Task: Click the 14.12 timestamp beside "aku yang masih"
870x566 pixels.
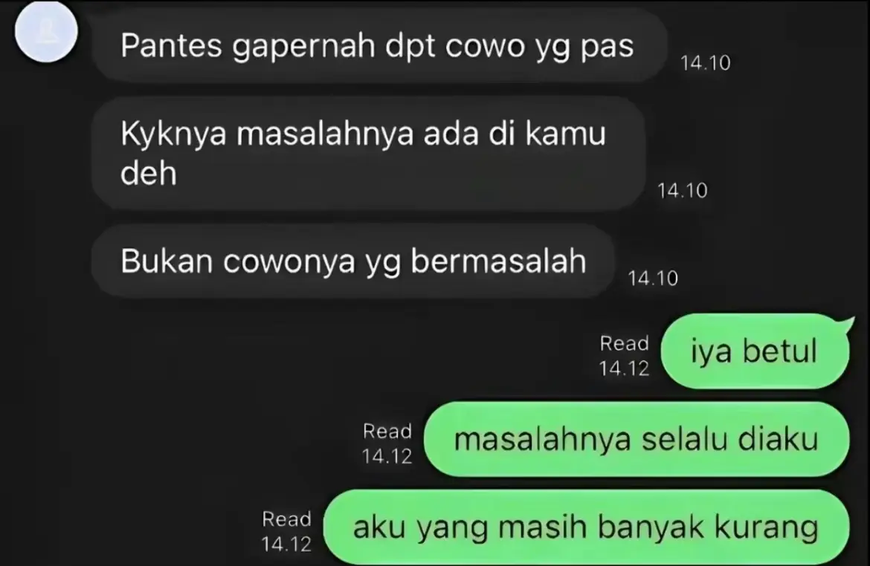Action: click(286, 544)
